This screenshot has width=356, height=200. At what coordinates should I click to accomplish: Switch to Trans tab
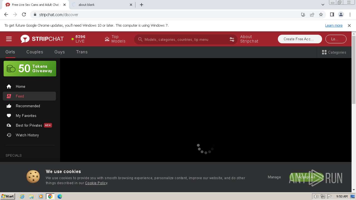click(x=82, y=52)
